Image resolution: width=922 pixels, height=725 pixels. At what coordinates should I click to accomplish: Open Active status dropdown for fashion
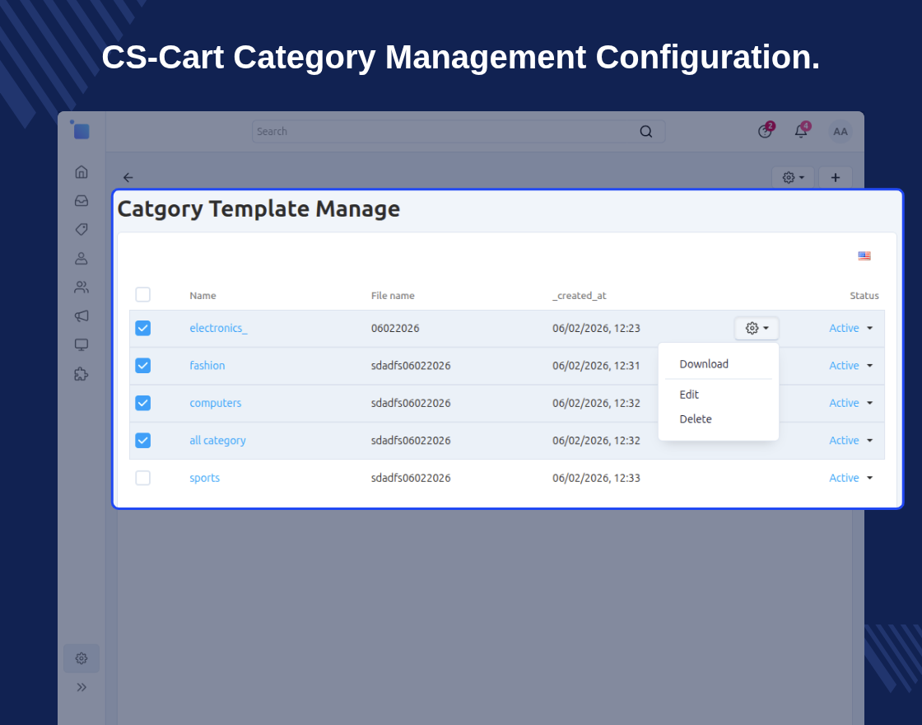coord(850,366)
